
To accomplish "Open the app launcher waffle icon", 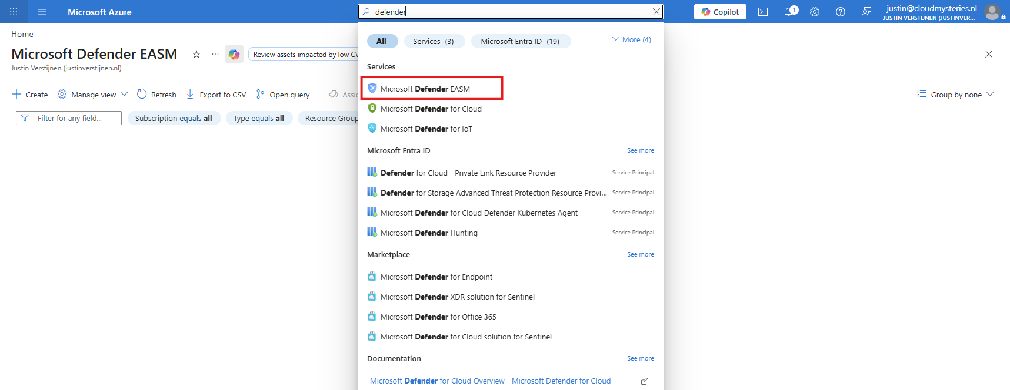I will [14, 12].
